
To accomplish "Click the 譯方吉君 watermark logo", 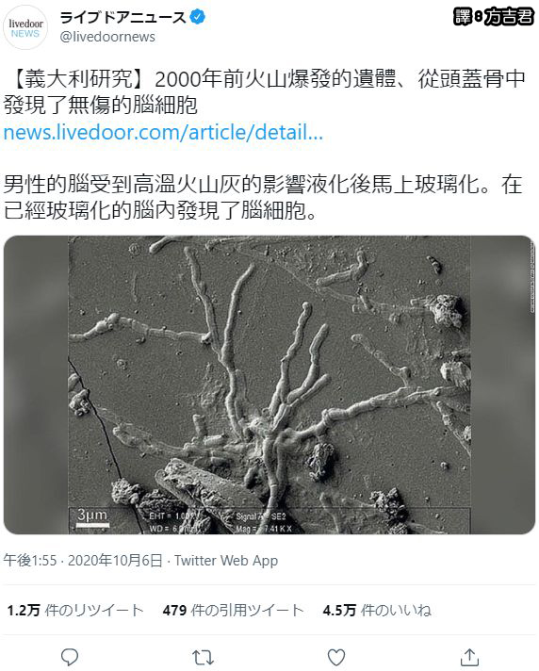I will point(493,17).
